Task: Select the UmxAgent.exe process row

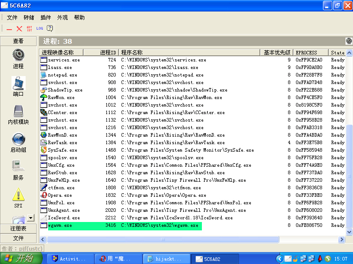Action: click(193, 210)
